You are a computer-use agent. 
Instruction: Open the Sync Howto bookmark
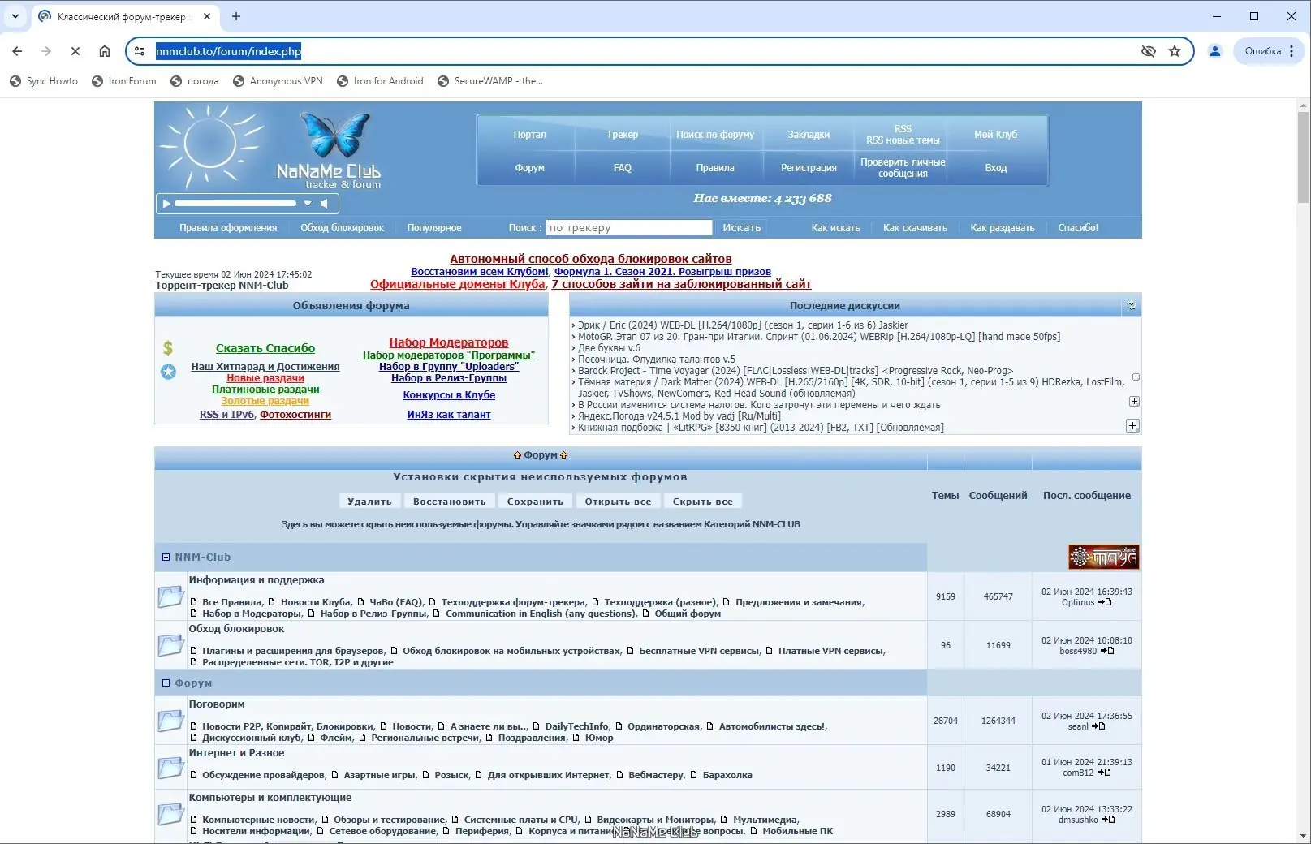pyautogui.click(x=44, y=81)
